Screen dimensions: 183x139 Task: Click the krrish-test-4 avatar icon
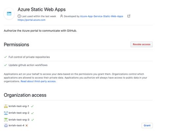tap(6, 125)
